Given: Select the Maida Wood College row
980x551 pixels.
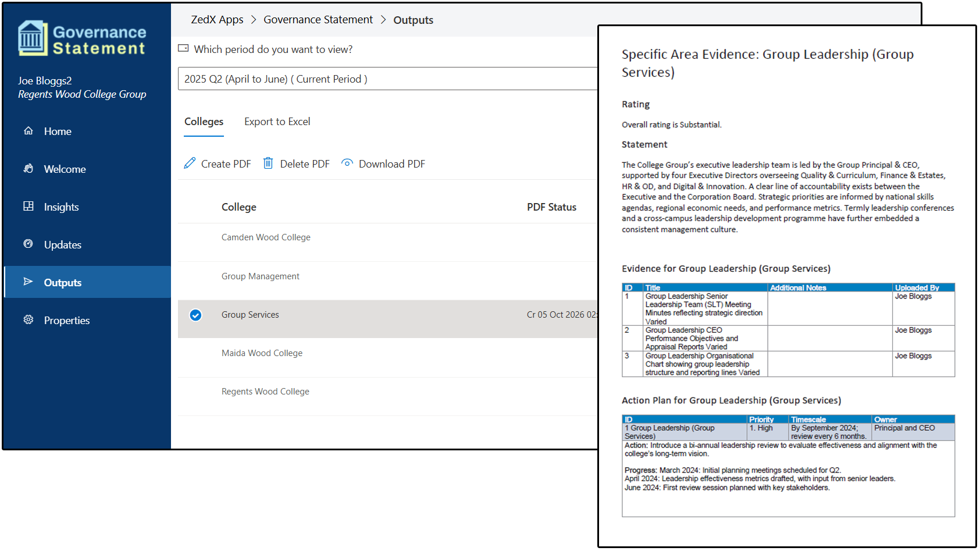Looking at the screenshot, I should pos(387,358).
